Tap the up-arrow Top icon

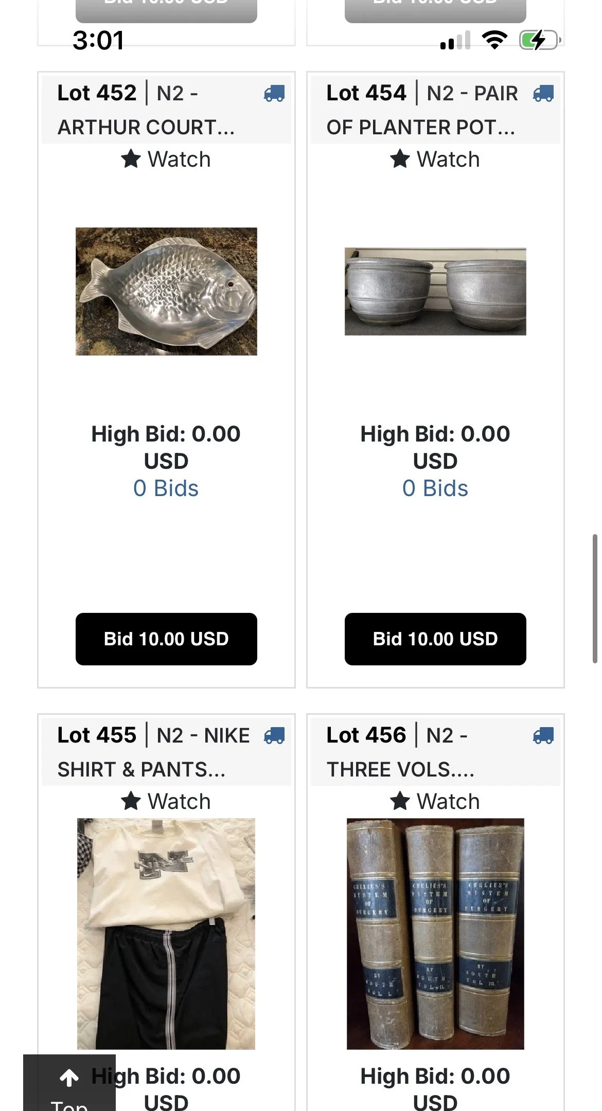[69, 1078]
